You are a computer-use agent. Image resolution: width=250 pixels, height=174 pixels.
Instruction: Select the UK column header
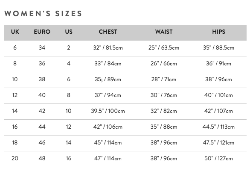coord(15,32)
